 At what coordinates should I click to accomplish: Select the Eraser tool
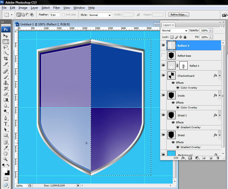(x=6, y=94)
